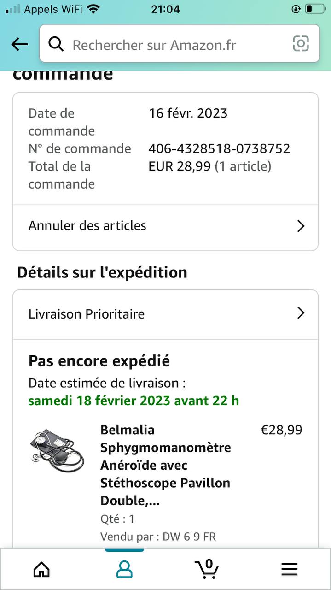331x590 pixels.
Task: Open the Belmalia Sphygmomanomètre product title
Action: [x=166, y=465]
